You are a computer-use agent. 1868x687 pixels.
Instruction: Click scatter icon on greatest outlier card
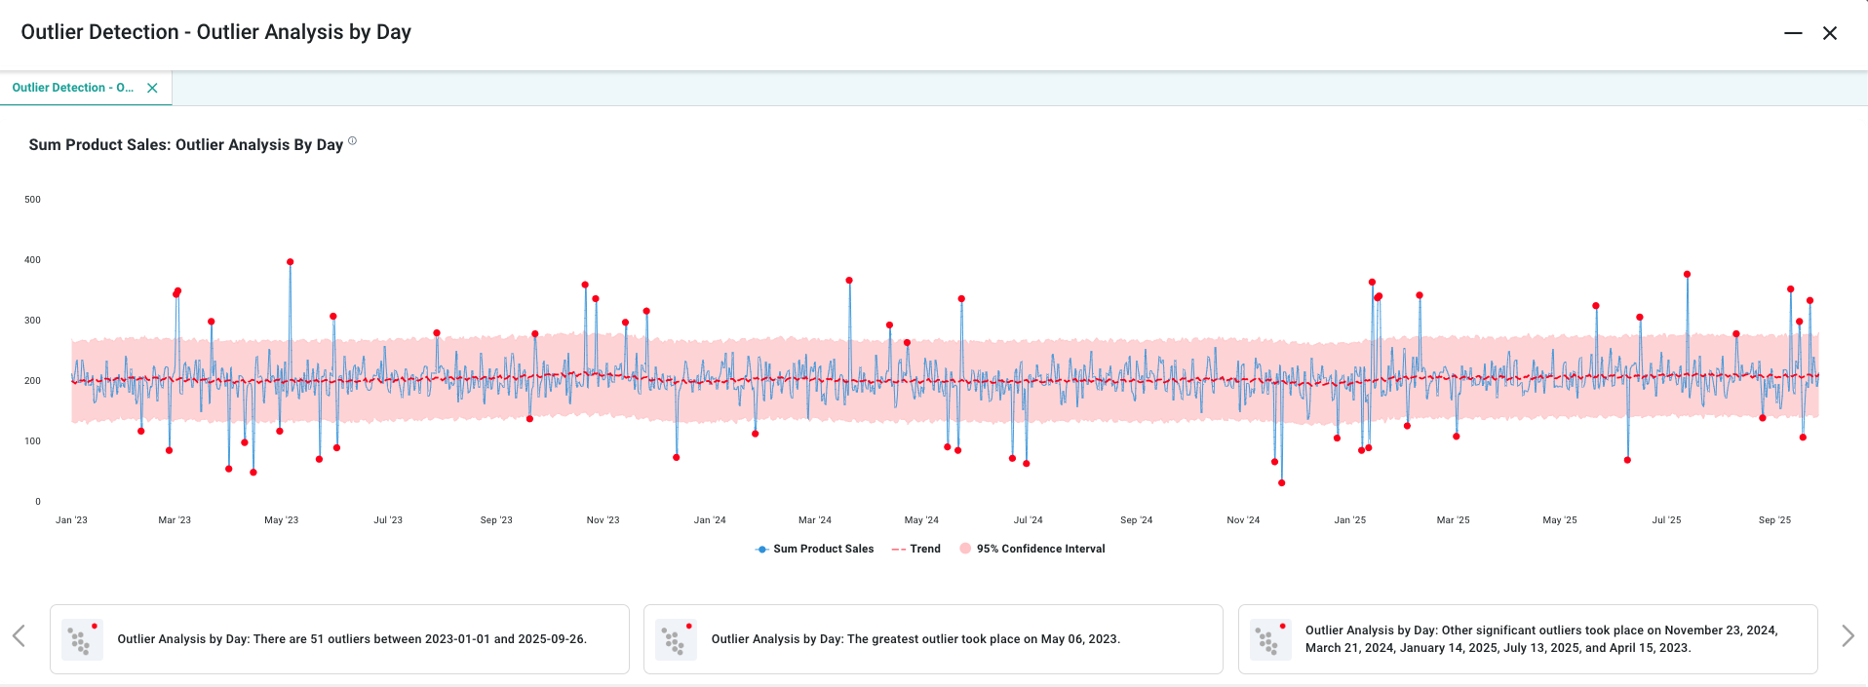pos(676,639)
